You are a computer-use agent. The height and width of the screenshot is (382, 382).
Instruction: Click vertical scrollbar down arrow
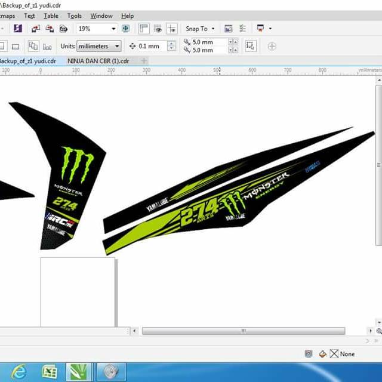click(379, 322)
